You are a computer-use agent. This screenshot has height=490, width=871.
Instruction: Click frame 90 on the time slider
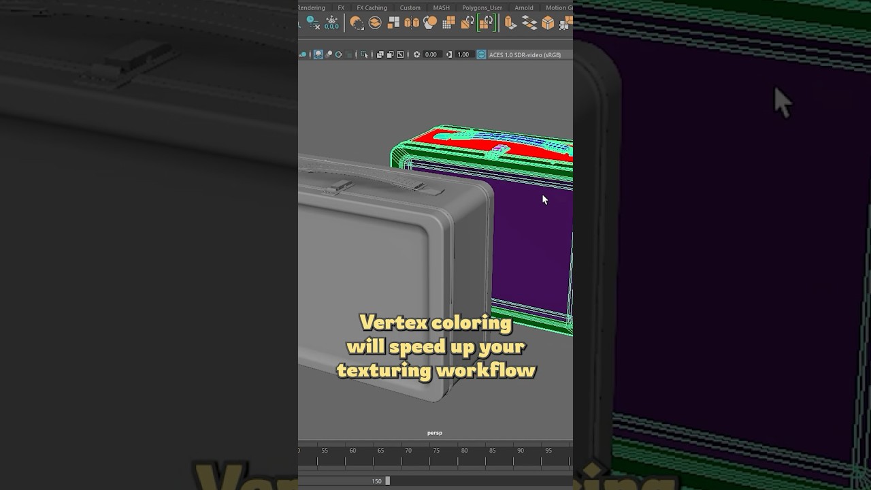520,451
